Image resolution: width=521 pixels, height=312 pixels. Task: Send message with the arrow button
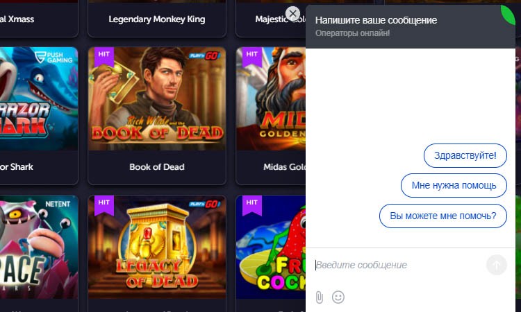[497, 265]
